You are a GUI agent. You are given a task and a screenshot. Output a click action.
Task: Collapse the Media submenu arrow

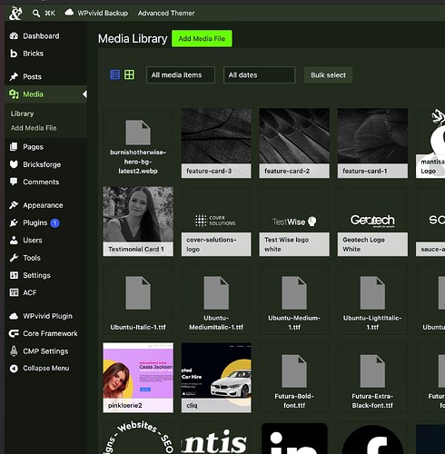[84, 94]
